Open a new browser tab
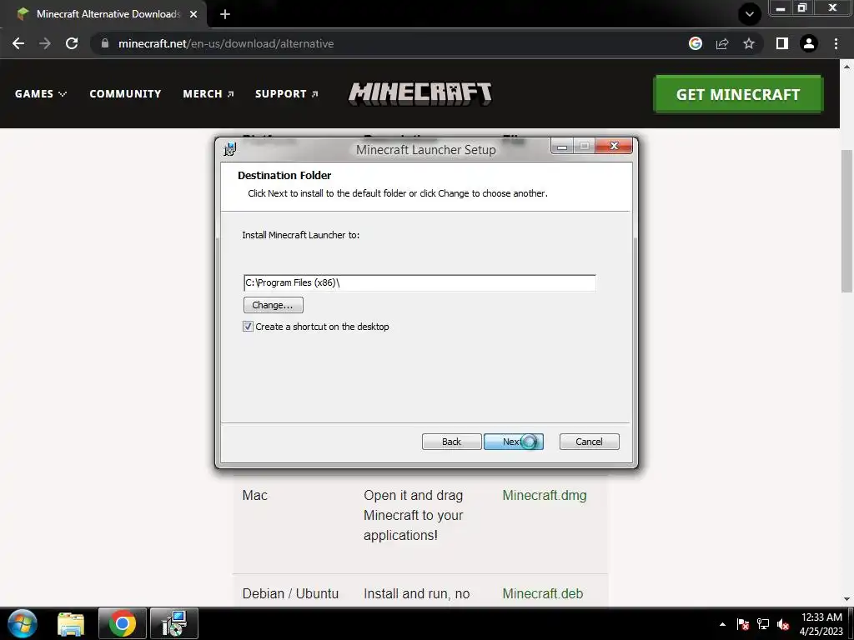Screen dimensions: 854x640 click(x=225, y=14)
